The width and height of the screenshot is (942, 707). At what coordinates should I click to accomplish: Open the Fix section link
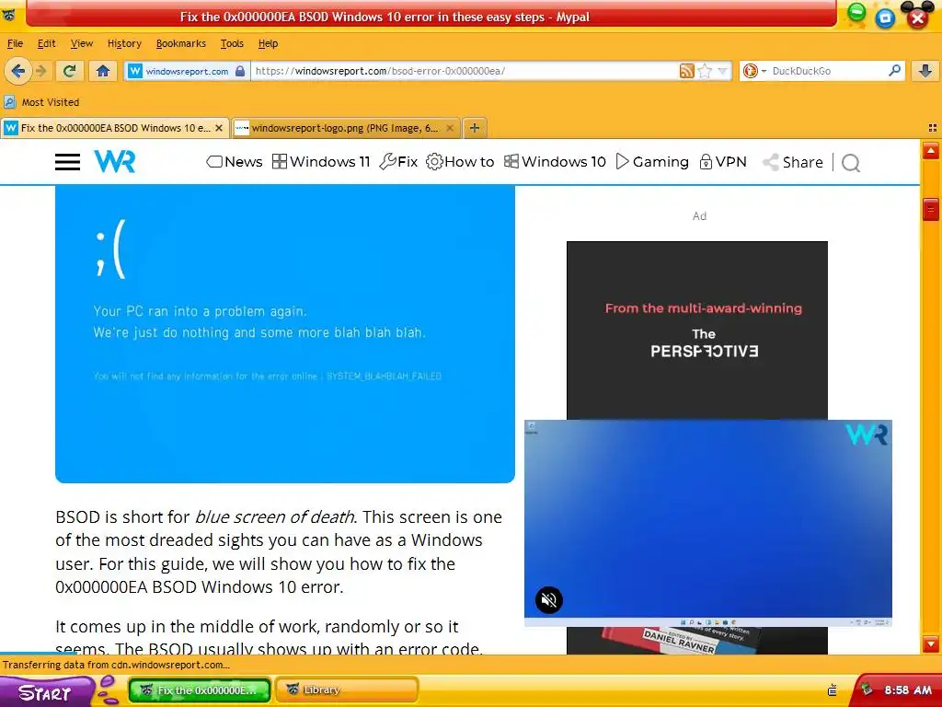398,162
